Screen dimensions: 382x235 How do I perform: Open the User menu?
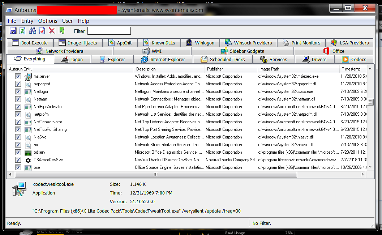click(x=67, y=21)
